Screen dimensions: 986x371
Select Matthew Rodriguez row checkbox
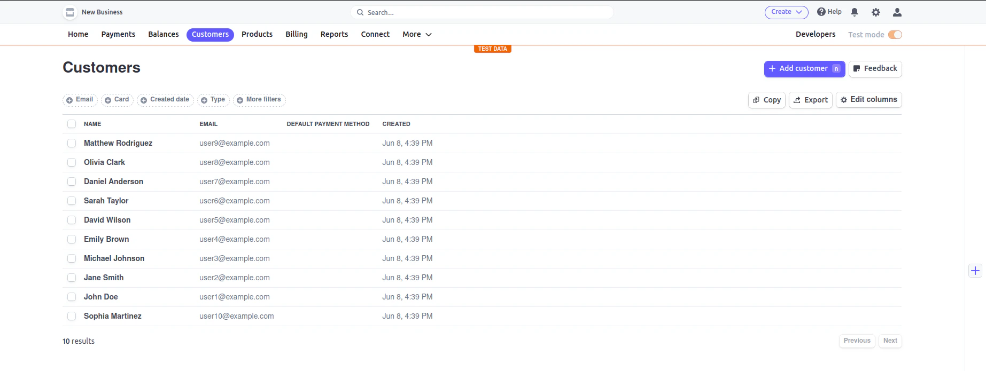tap(72, 143)
